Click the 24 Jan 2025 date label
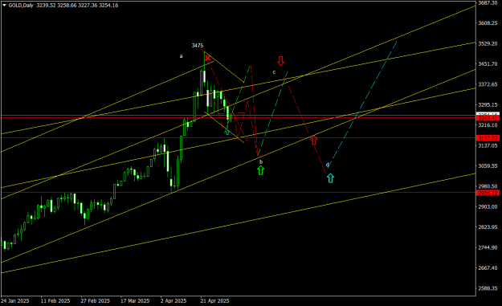This screenshot has width=502, height=306. click(15, 301)
